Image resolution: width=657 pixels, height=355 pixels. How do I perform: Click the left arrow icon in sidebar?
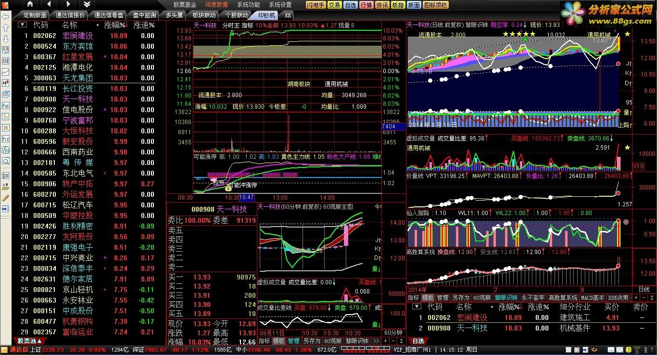pyautogui.click(x=5, y=17)
